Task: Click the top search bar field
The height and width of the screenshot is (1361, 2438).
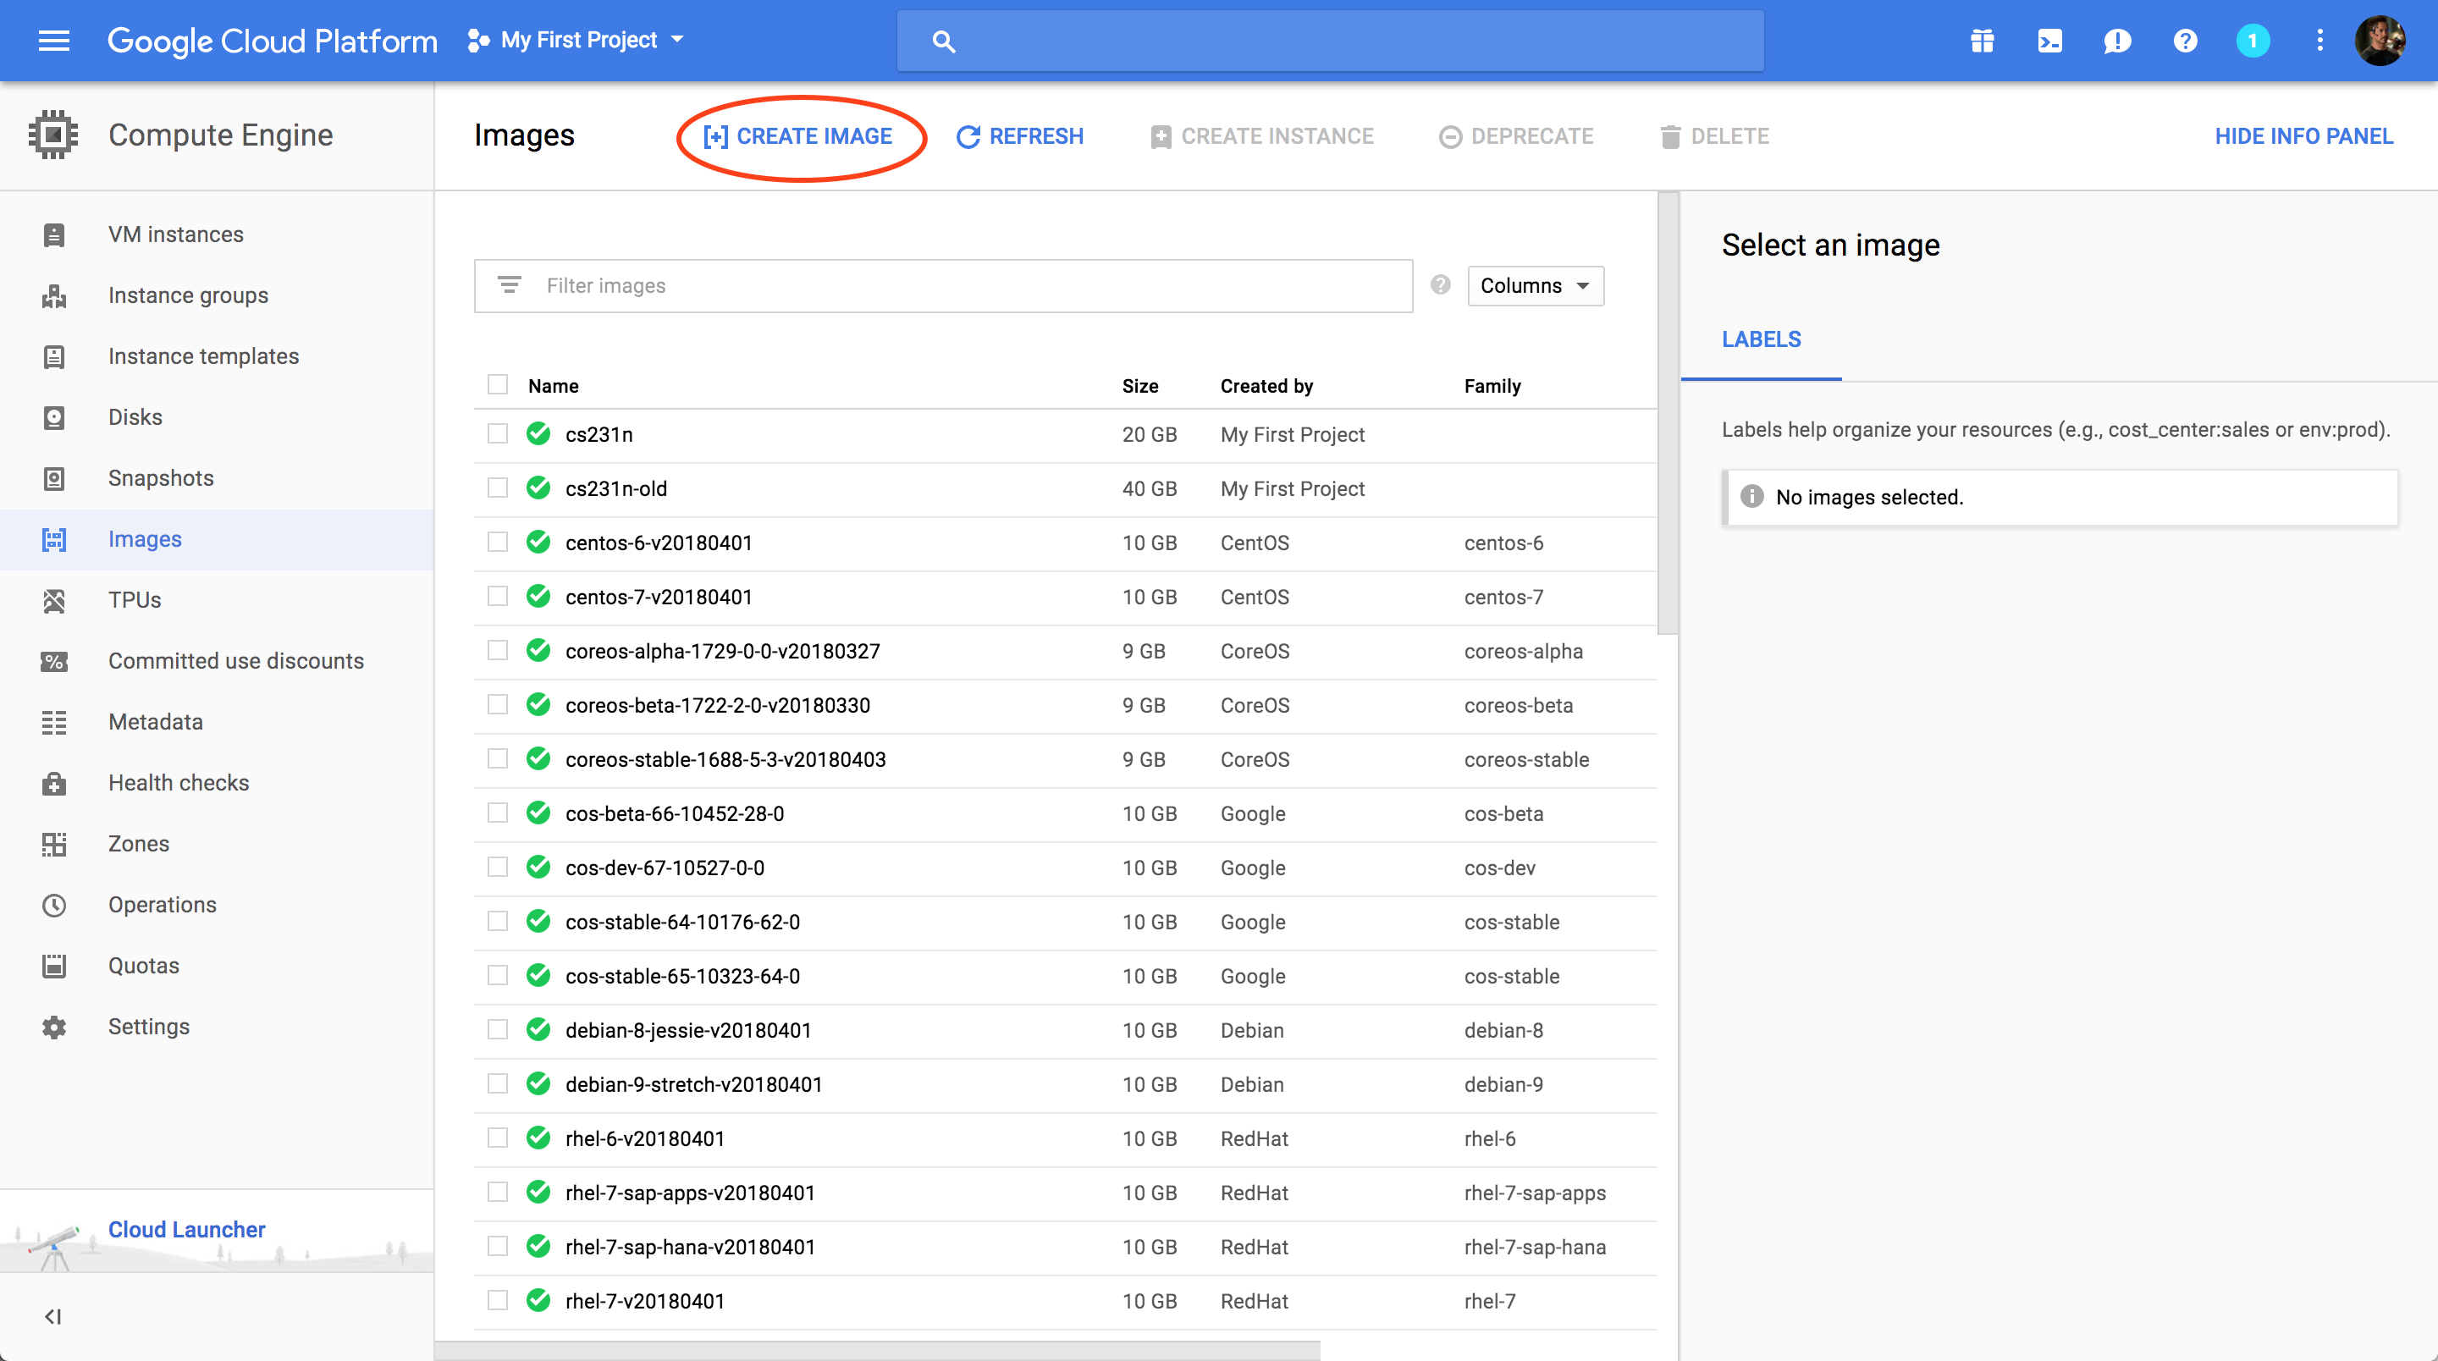Action: point(1330,41)
